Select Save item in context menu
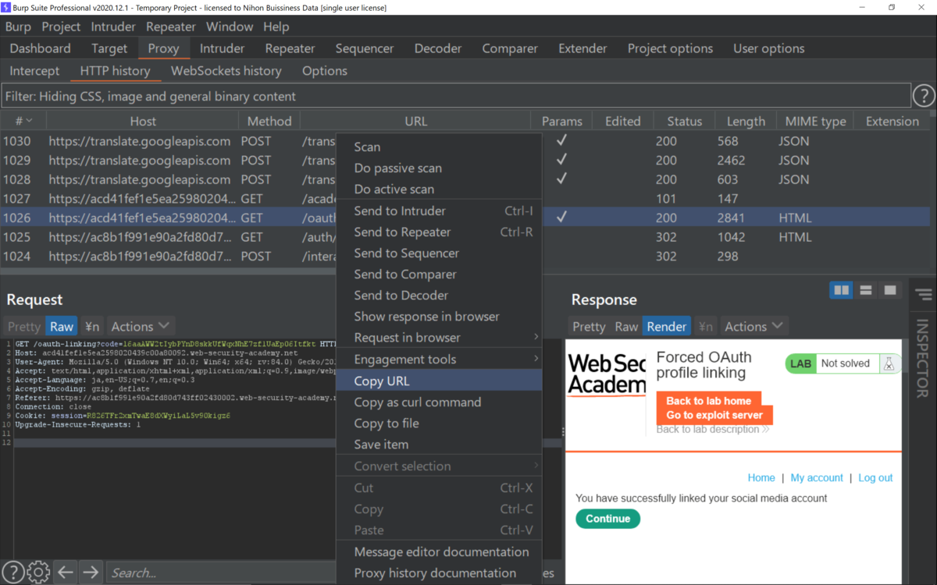Viewport: 937px width, 585px height. click(x=439, y=444)
